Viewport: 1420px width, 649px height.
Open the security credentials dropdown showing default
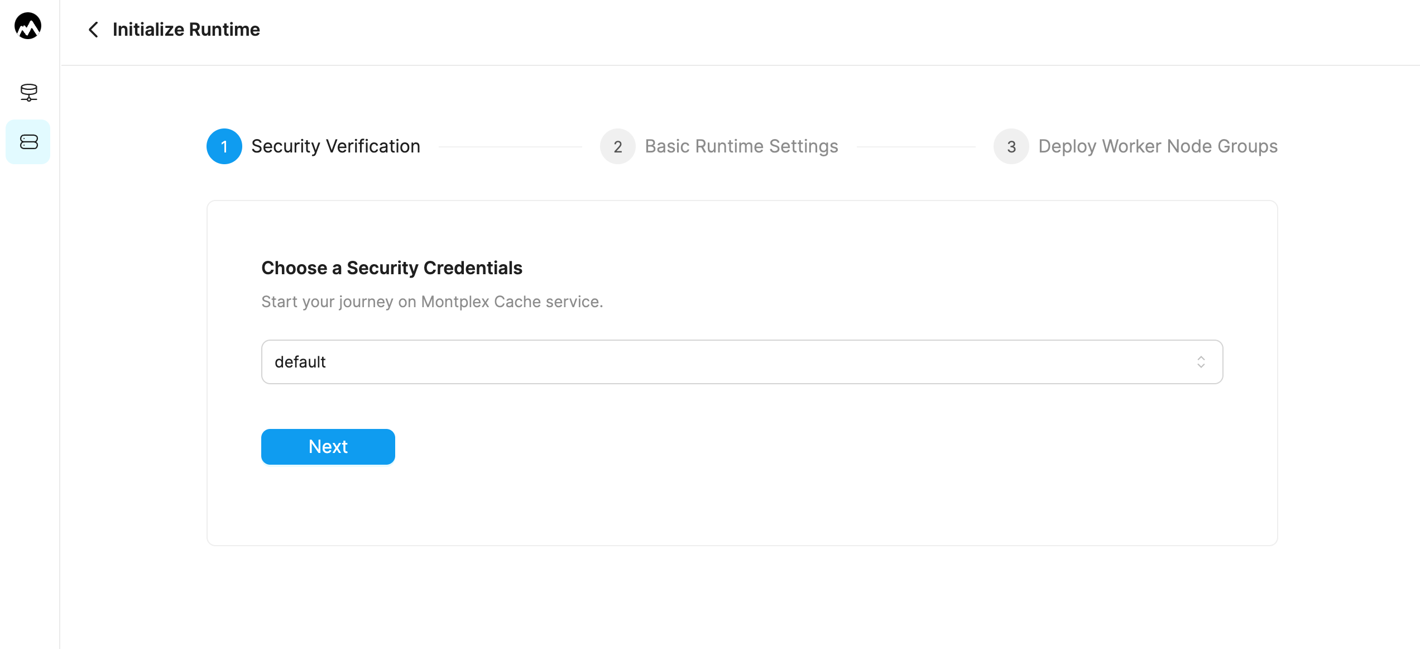[x=742, y=362]
